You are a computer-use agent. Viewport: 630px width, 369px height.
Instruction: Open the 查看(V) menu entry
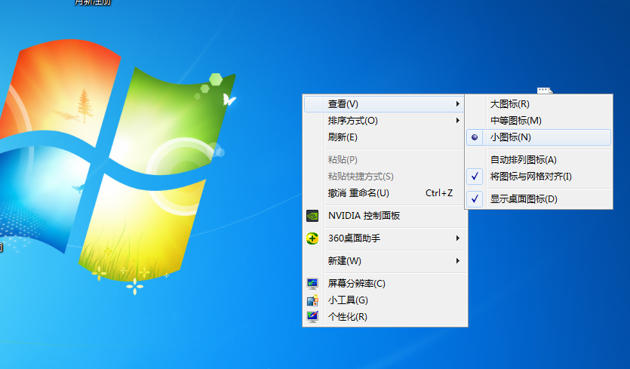385,104
